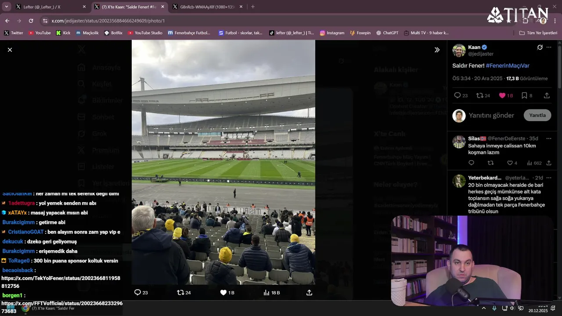562x316 pixels.
Task: Open the @jedijaster handle link
Action: tap(481, 54)
